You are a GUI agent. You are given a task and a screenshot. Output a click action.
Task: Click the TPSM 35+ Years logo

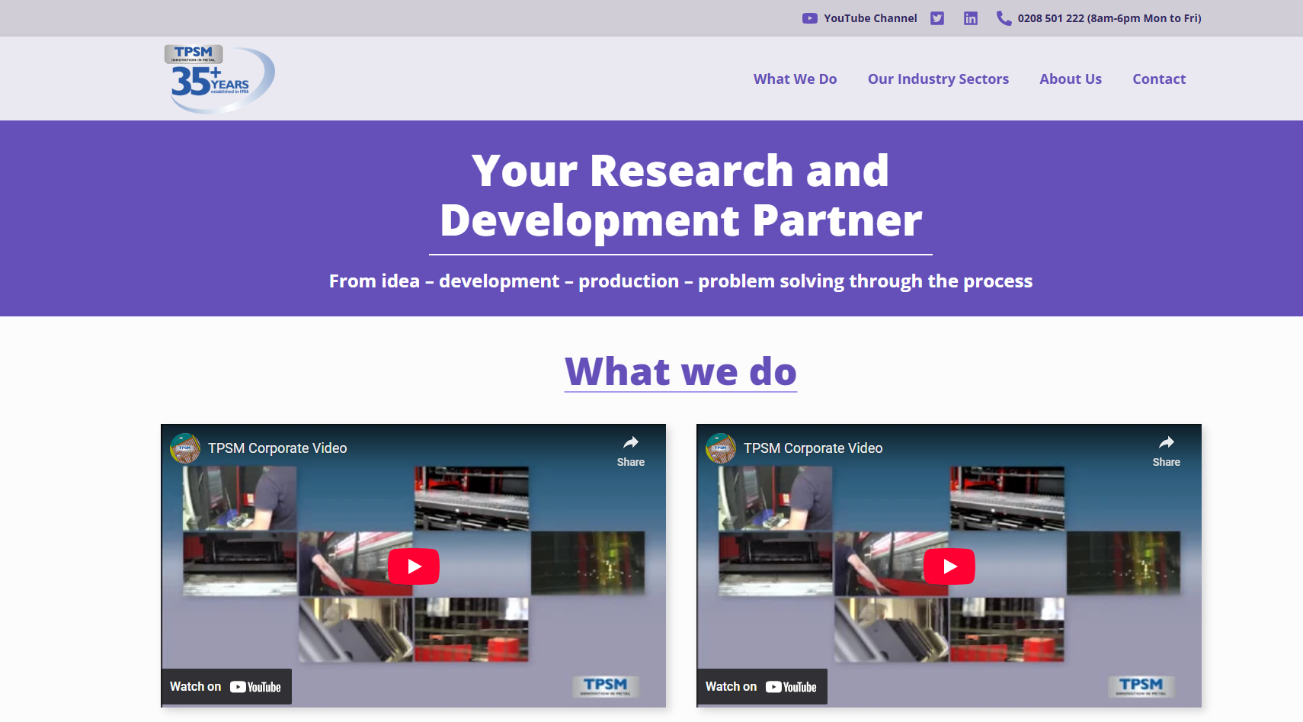tap(219, 79)
